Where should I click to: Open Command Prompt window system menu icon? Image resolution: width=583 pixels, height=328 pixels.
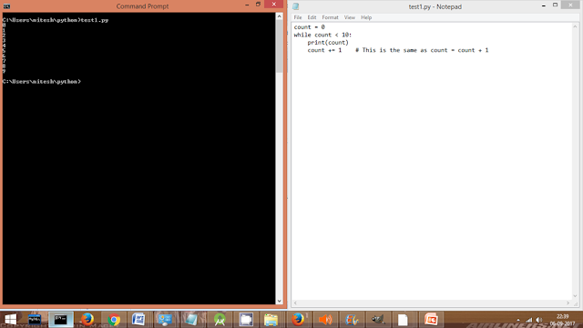(6, 6)
